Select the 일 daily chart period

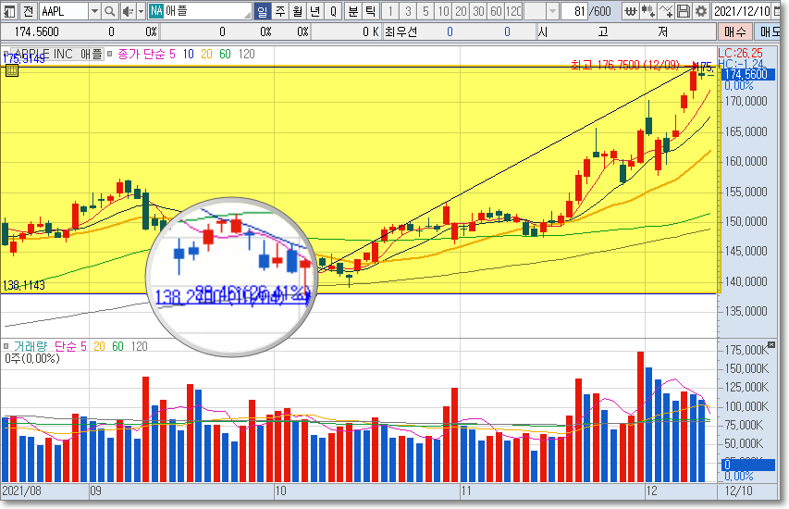pos(262,10)
